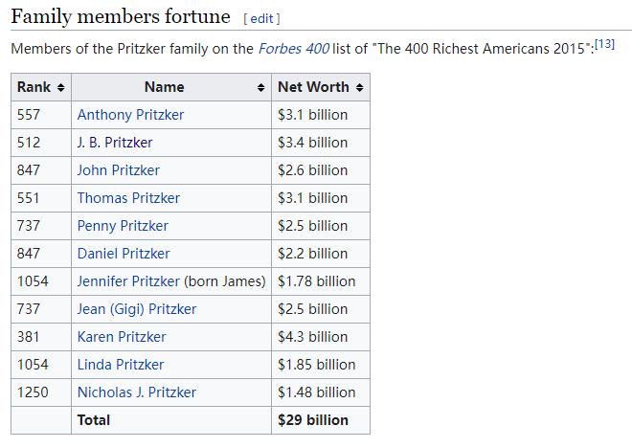Go to Daniel Pritzker's article
Image resolution: width=632 pixels, height=448 pixels.
(124, 254)
